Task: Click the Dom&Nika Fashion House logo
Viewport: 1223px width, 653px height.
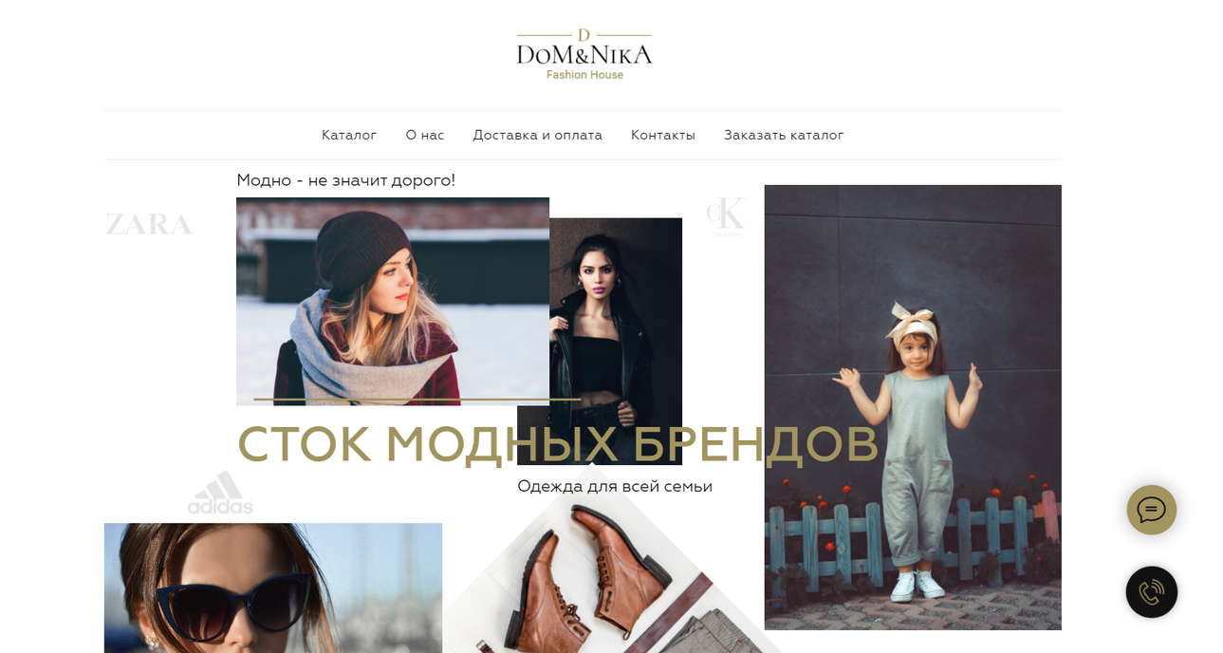Action: pyautogui.click(x=584, y=55)
